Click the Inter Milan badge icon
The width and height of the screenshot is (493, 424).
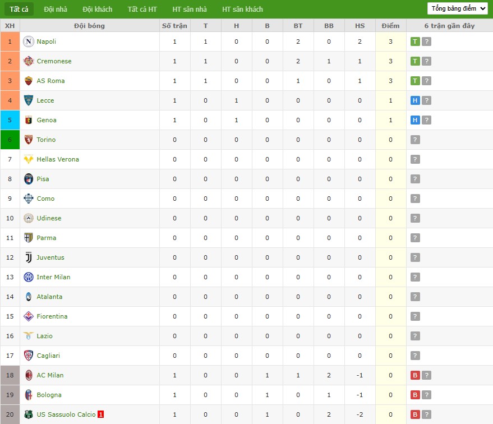pos(29,277)
